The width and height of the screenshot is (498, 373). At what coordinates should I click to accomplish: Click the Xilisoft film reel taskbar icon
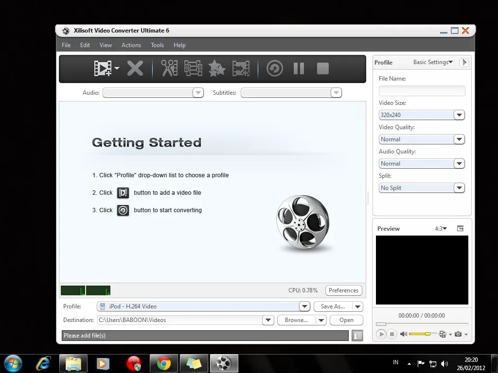pyautogui.click(x=224, y=363)
